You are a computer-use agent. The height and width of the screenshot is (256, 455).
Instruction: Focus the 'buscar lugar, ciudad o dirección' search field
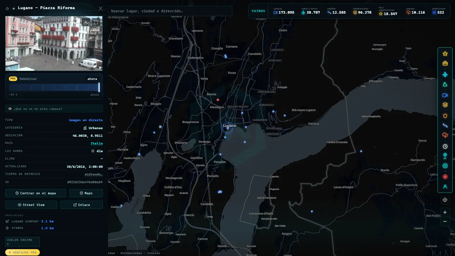(170, 11)
